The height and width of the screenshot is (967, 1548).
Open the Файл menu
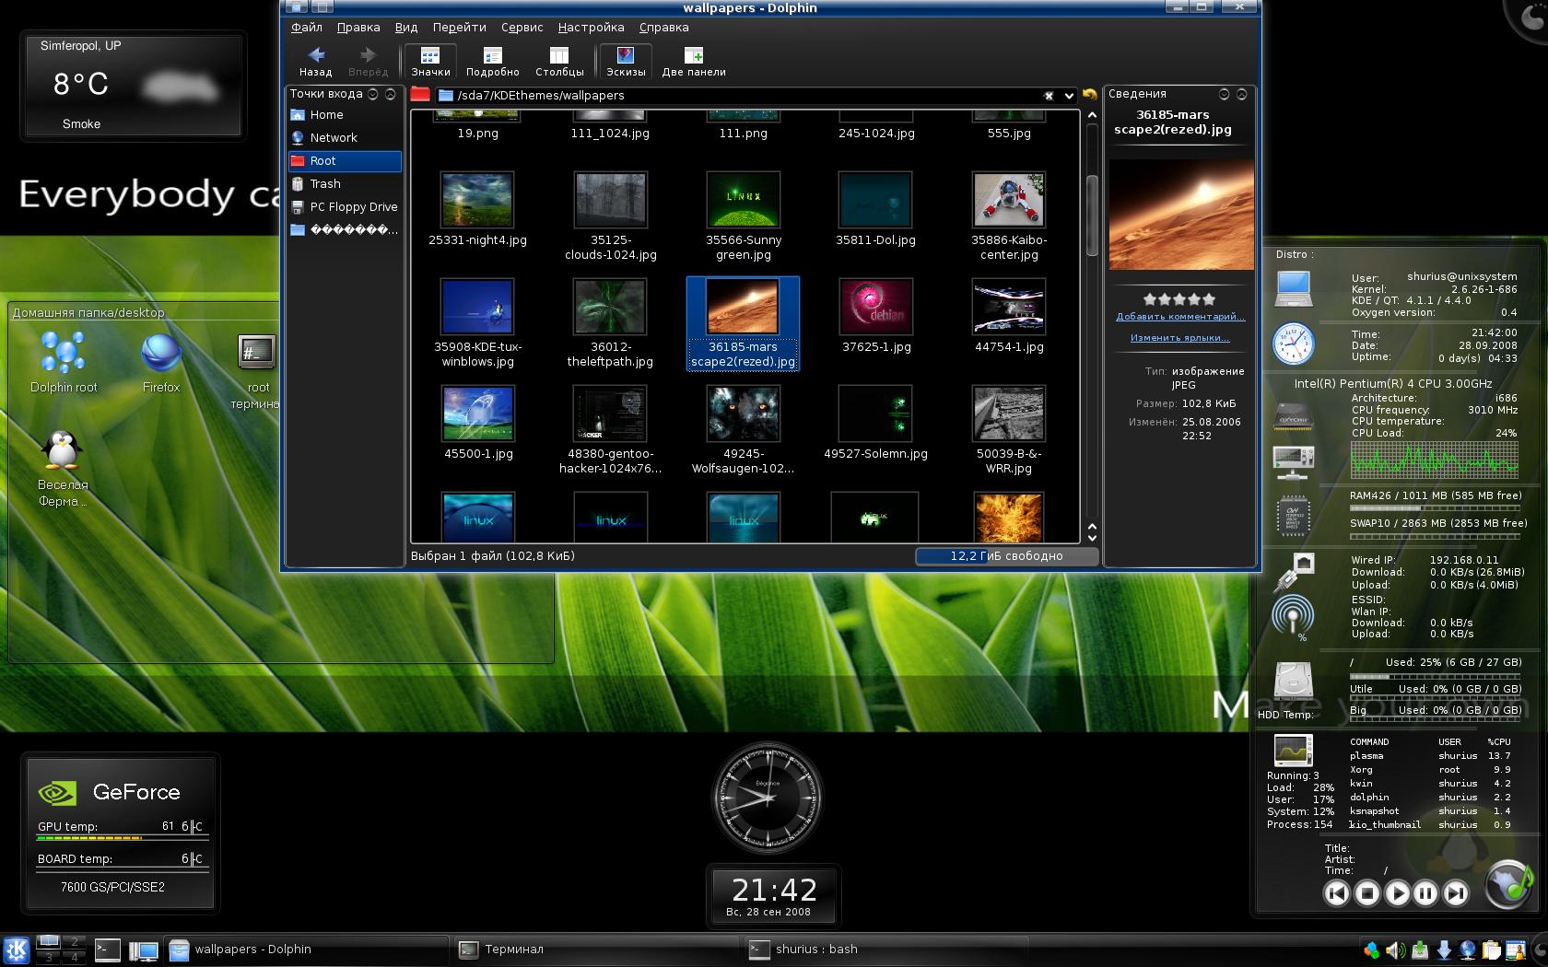(306, 28)
